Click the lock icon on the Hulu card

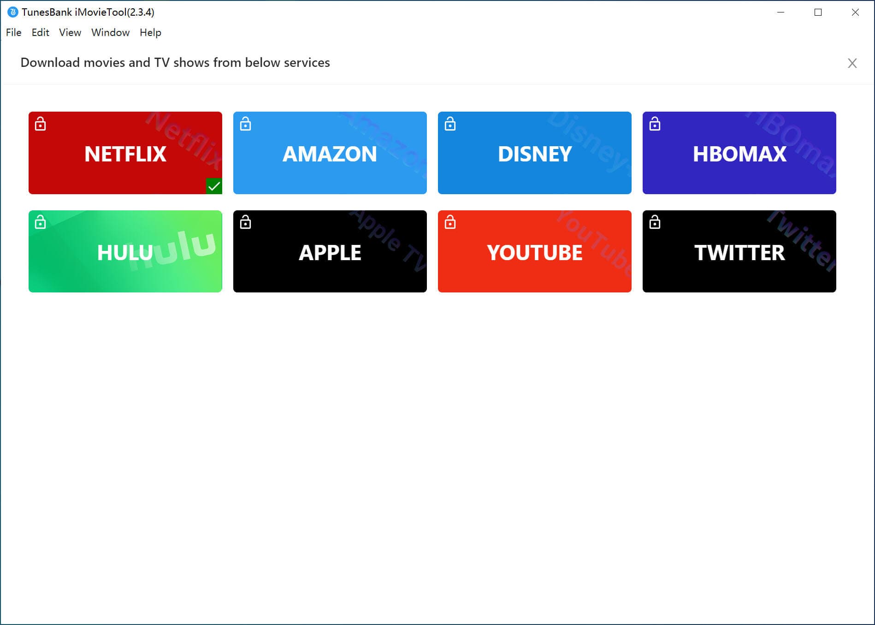pyautogui.click(x=41, y=222)
